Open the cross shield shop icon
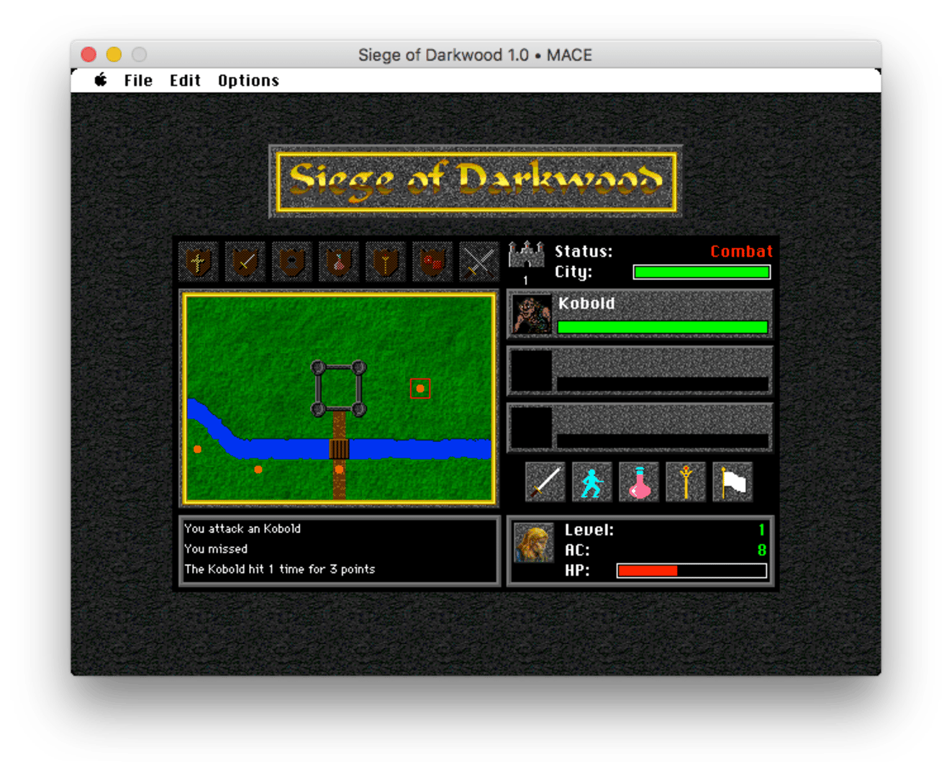Image resolution: width=952 pixels, height=777 pixels. 199,261
